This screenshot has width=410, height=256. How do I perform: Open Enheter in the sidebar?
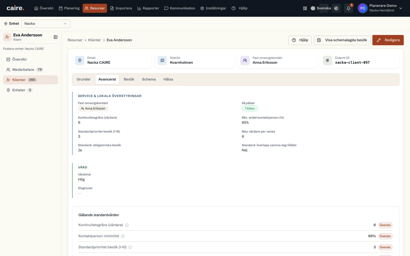tap(30, 90)
